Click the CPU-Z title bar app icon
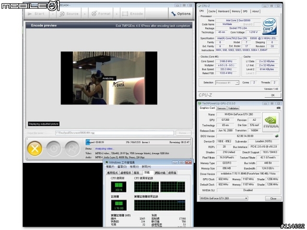Screen dimensions: 307x230 [199, 6]
